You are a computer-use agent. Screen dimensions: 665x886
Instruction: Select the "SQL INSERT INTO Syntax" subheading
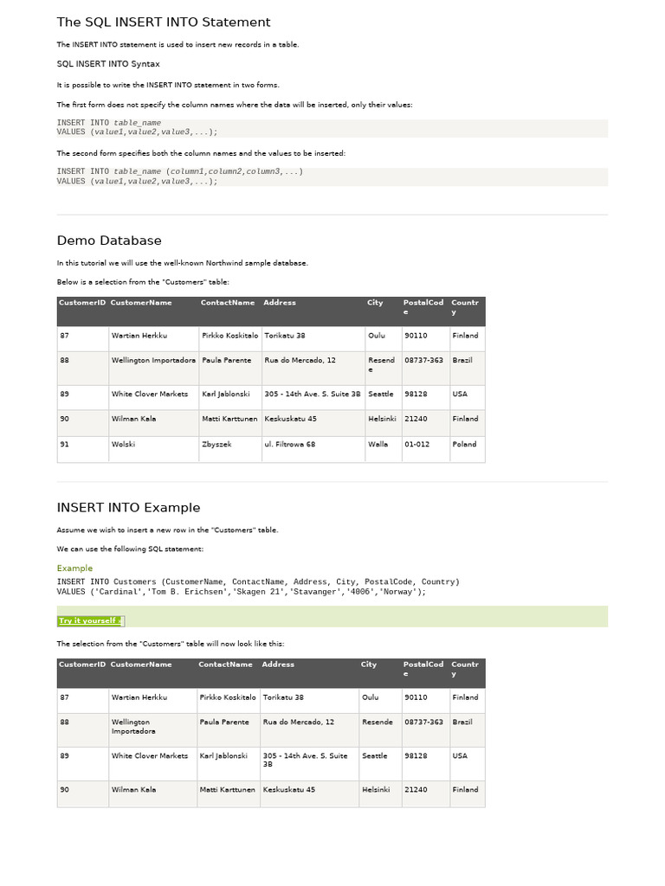pos(108,64)
